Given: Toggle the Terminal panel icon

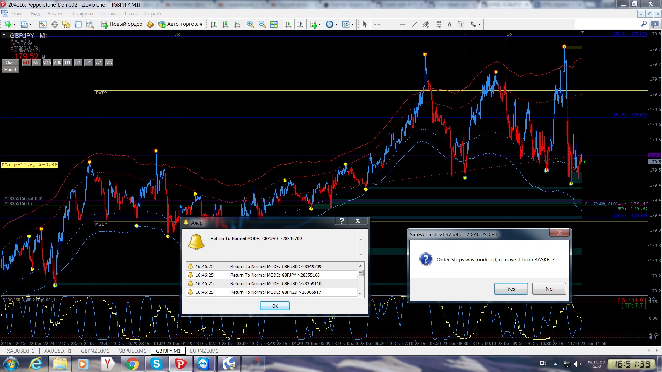Looking at the screenshot, I should coord(78,24).
